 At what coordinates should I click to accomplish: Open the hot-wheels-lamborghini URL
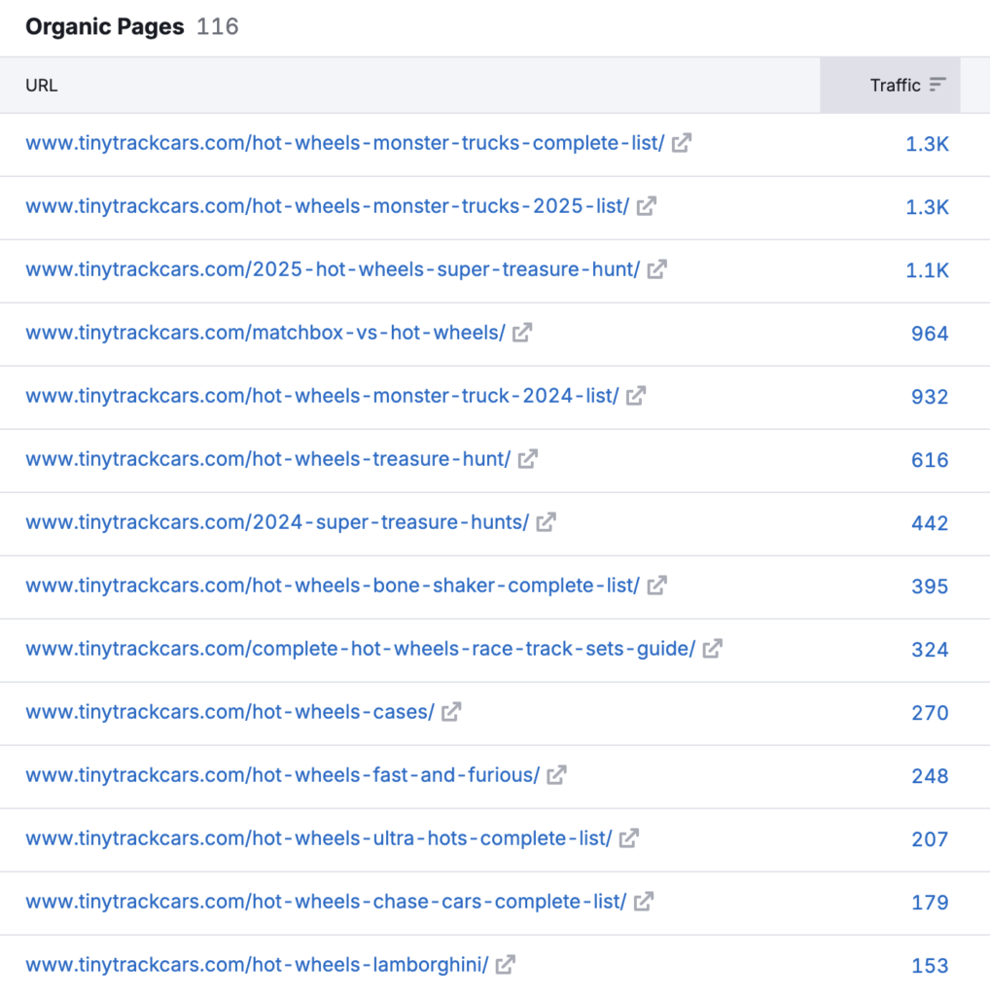(x=257, y=965)
